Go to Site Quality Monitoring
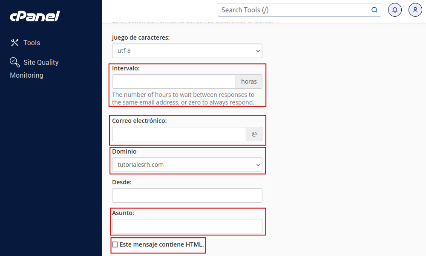 [40, 63]
